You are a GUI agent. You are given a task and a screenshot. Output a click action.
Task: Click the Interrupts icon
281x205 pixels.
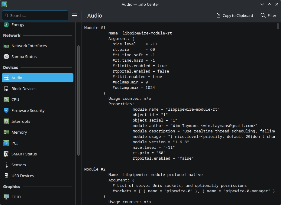coord(6,121)
